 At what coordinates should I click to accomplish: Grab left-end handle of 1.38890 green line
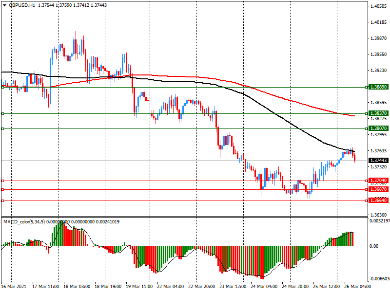click(3, 87)
